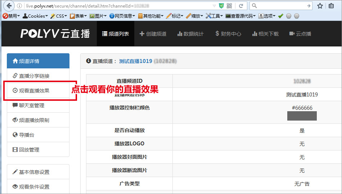
Task: Open 聊天室管理 from the sidebar
Action: 31,105
